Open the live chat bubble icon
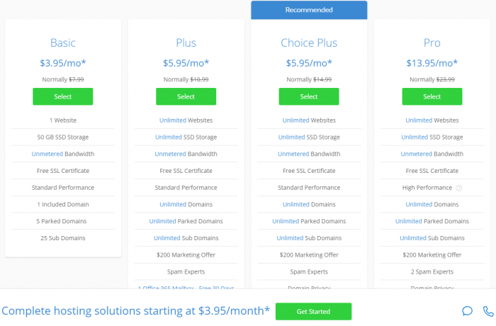 point(467,310)
